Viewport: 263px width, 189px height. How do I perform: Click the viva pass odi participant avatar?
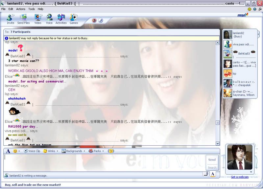[x=227, y=44]
